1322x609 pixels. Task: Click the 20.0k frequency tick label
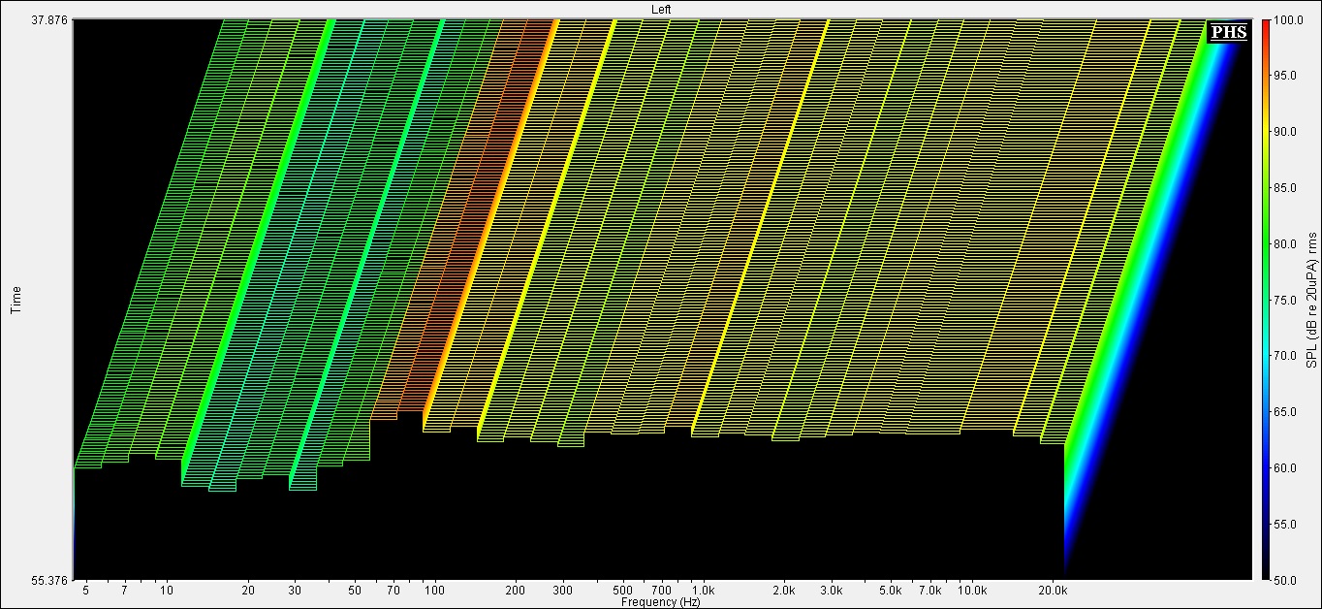1054,590
